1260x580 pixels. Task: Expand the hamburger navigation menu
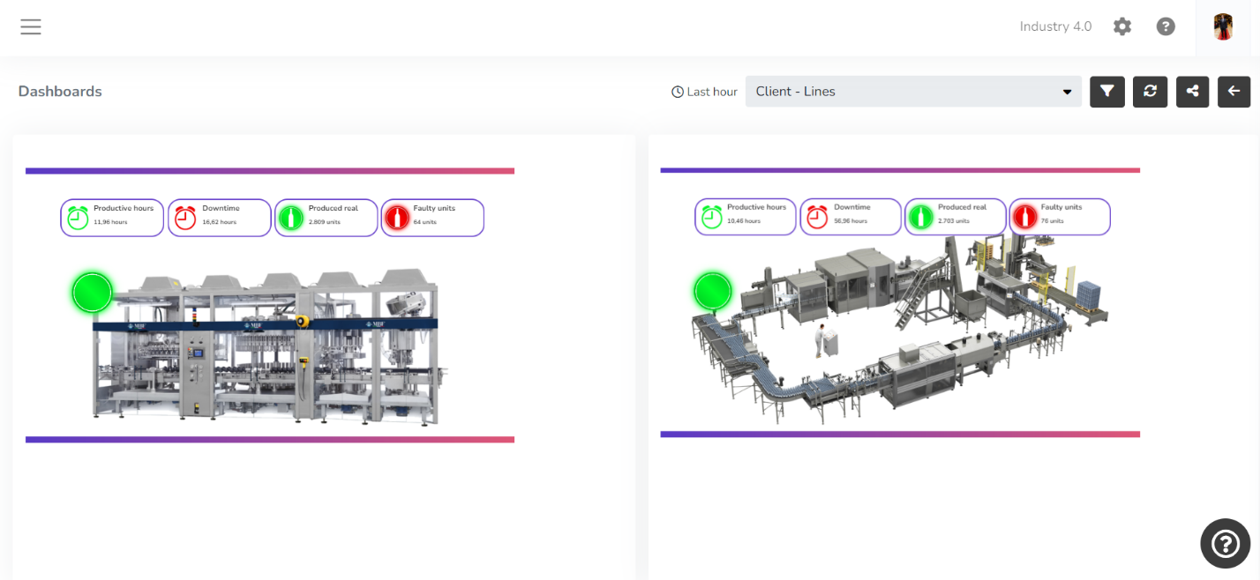click(31, 26)
